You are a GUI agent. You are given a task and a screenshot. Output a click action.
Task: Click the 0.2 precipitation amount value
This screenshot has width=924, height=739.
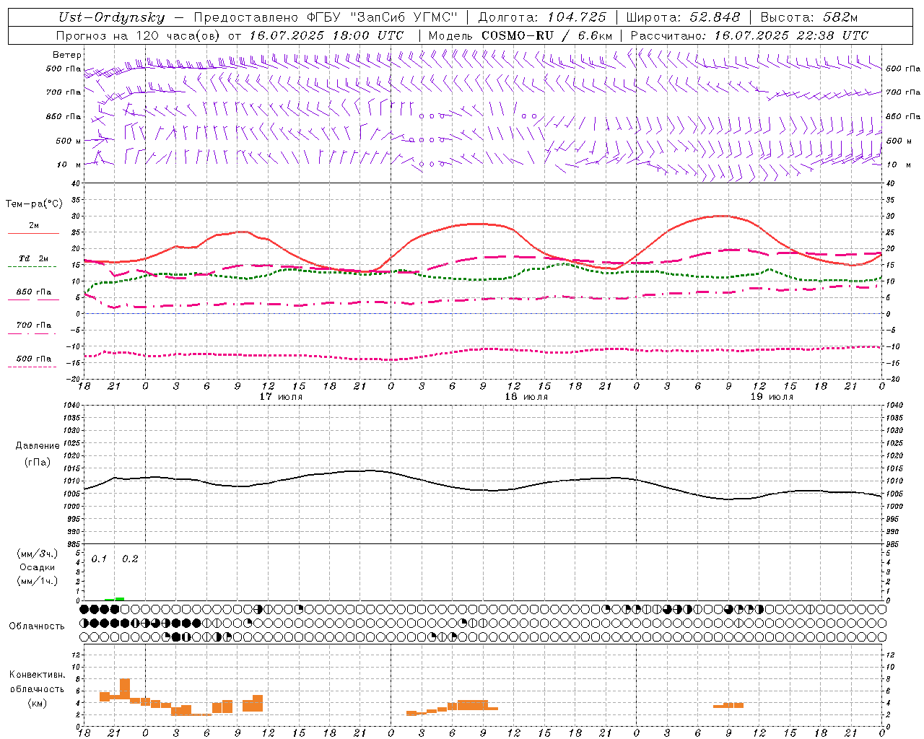[x=130, y=559]
